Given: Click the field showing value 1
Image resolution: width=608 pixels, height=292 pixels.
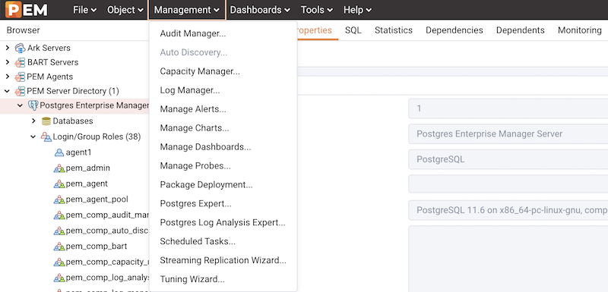Looking at the screenshot, I should (x=508, y=108).
